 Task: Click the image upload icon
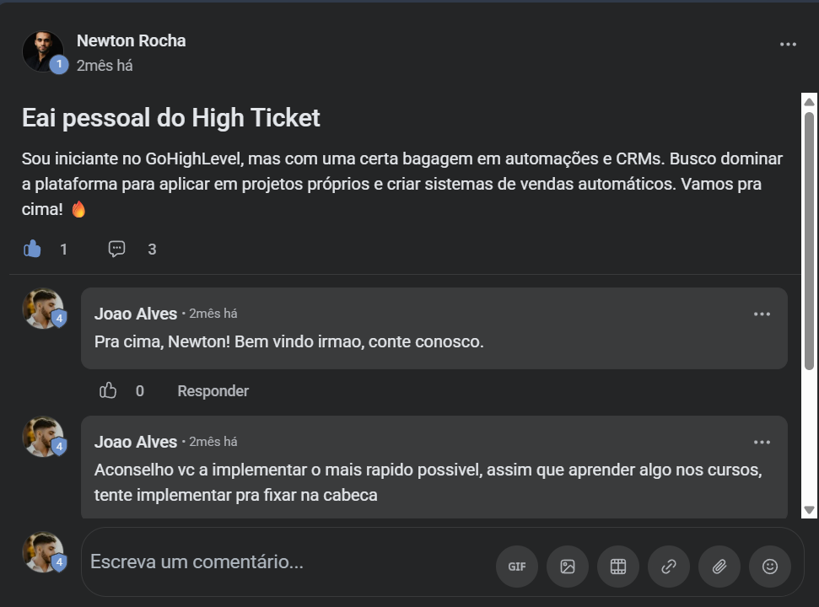[568, 567]
